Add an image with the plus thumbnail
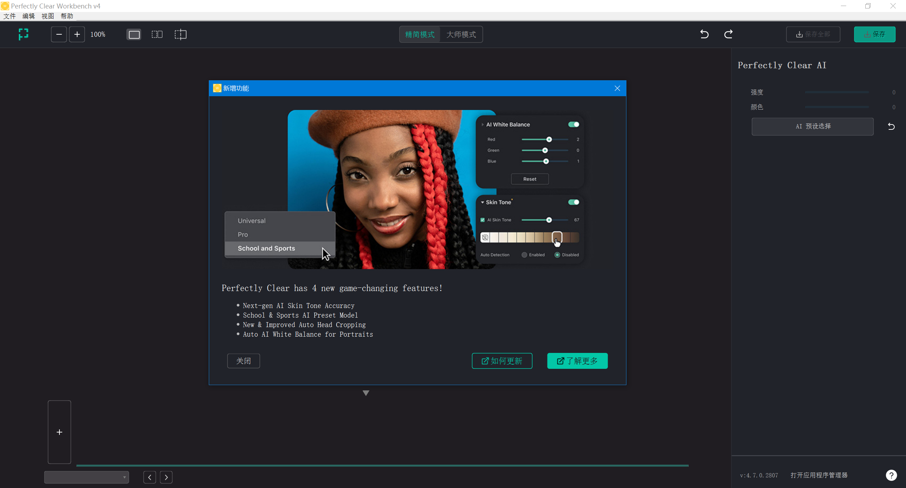Viewport: 906px width, 488px height. (x=59, y=432)
